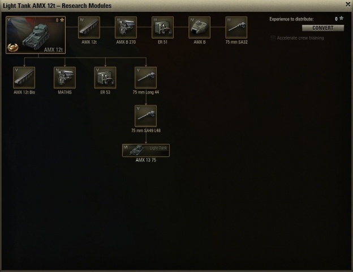Click the '75 mm Long 44' label text
The width and height of the screenshot is (353, 272).
pos(145,92)
